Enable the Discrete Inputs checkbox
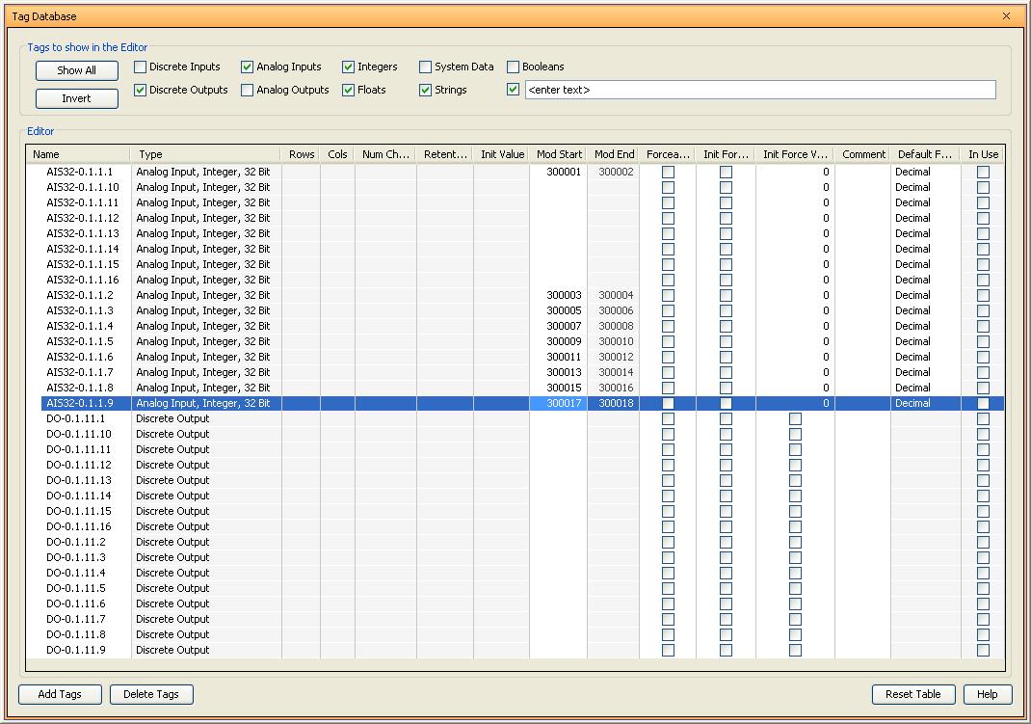The image size is (1031, 724). pos(141,67)
